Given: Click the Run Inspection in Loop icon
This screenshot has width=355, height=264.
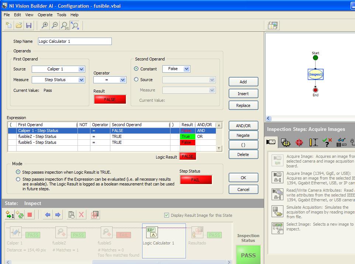Looking at the screenshot, I should (x=20, y=215).
